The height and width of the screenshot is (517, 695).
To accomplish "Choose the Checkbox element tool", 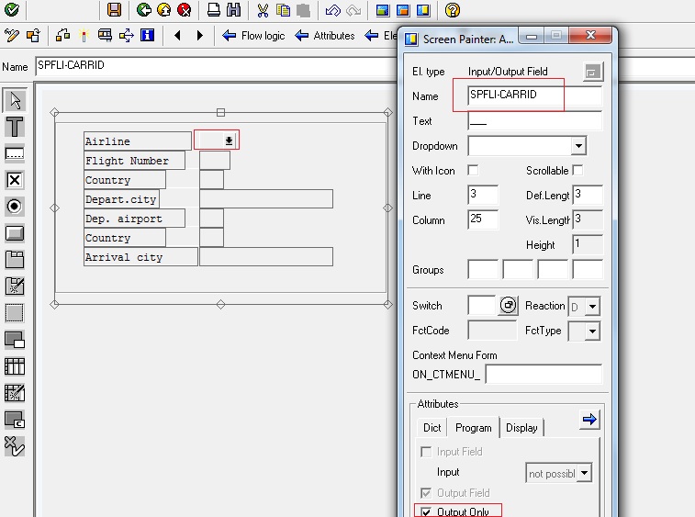I will click(x=15, y=180).
